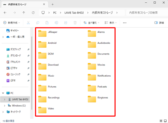Expand the OneDrive 一郎 - 個人用 node
The width and height of the screenshot is (168, 123).
(x=3, y=37)
